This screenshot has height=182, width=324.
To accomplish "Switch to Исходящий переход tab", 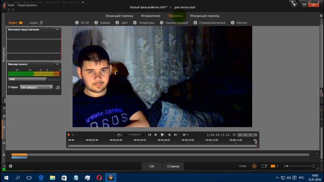I will pyautogui.click(x=205, y=16).
